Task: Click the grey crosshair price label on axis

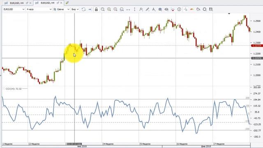Action: 257,58
